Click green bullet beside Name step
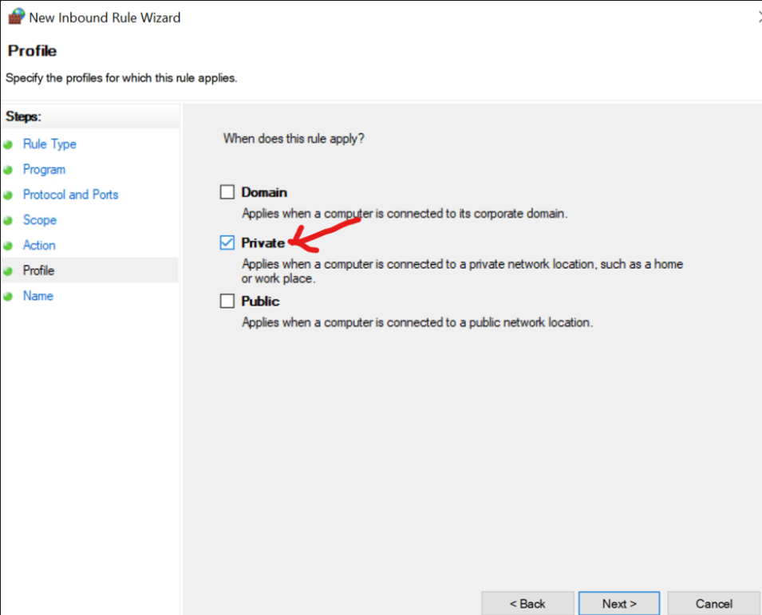The width and height of the screenshot is (762, 615). coord(8,296)
